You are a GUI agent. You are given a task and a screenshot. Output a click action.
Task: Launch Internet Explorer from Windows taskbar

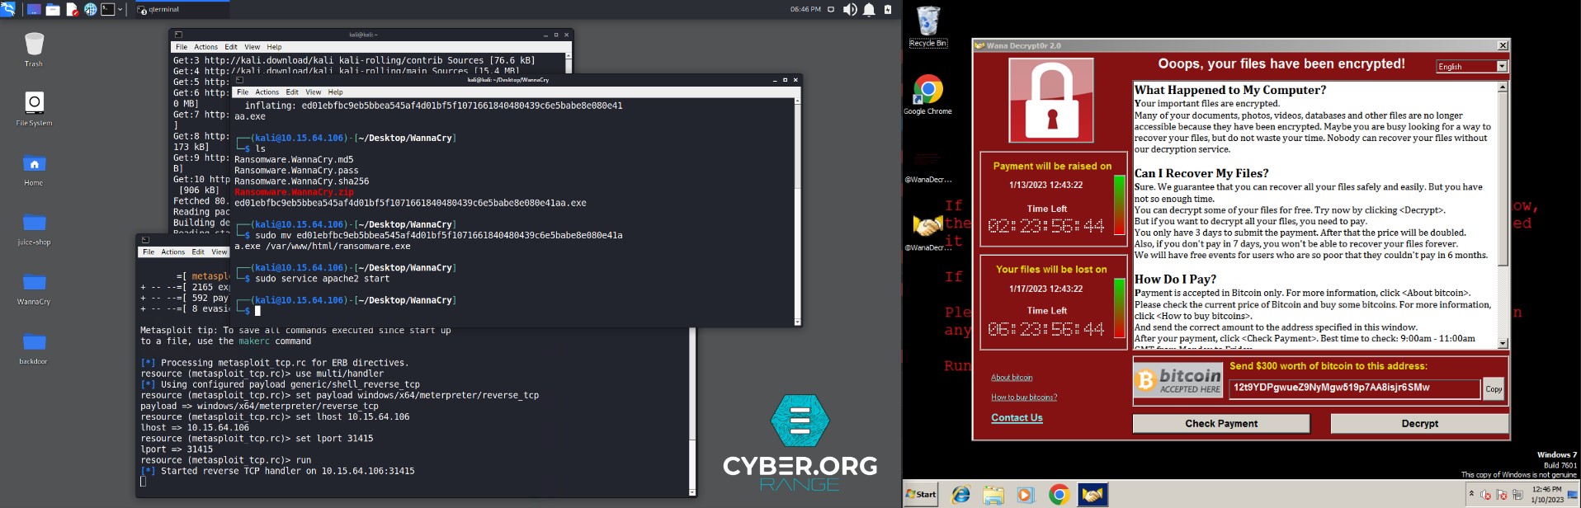pyautogui.click(x=960, y=495)
